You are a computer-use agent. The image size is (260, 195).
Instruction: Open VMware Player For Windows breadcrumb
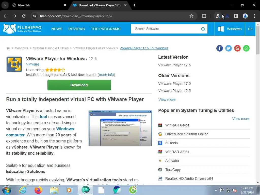(x=94, y=48)
